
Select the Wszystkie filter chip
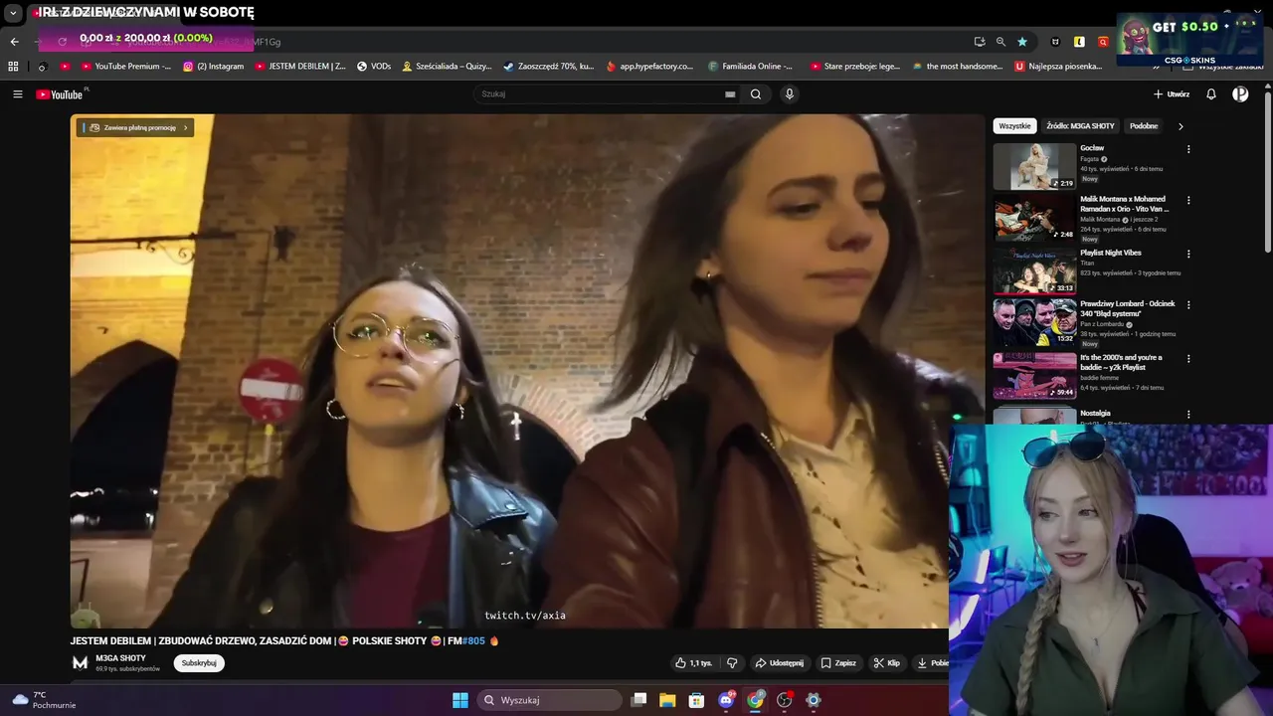(x=1014, y=126)
